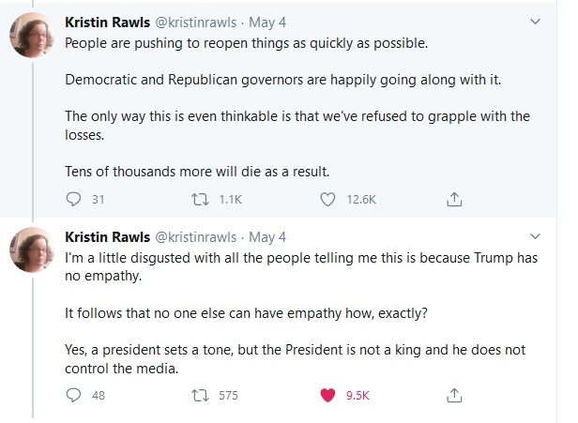Reply to the reopening tweet
This screenshot has height=423, width=578.
point(75,199)
